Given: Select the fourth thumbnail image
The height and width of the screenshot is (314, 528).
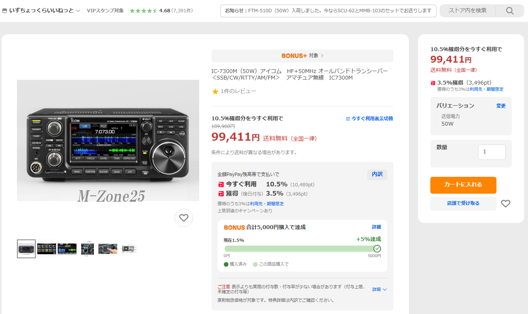Looking at the screenshot, I should tap(87, 249).
